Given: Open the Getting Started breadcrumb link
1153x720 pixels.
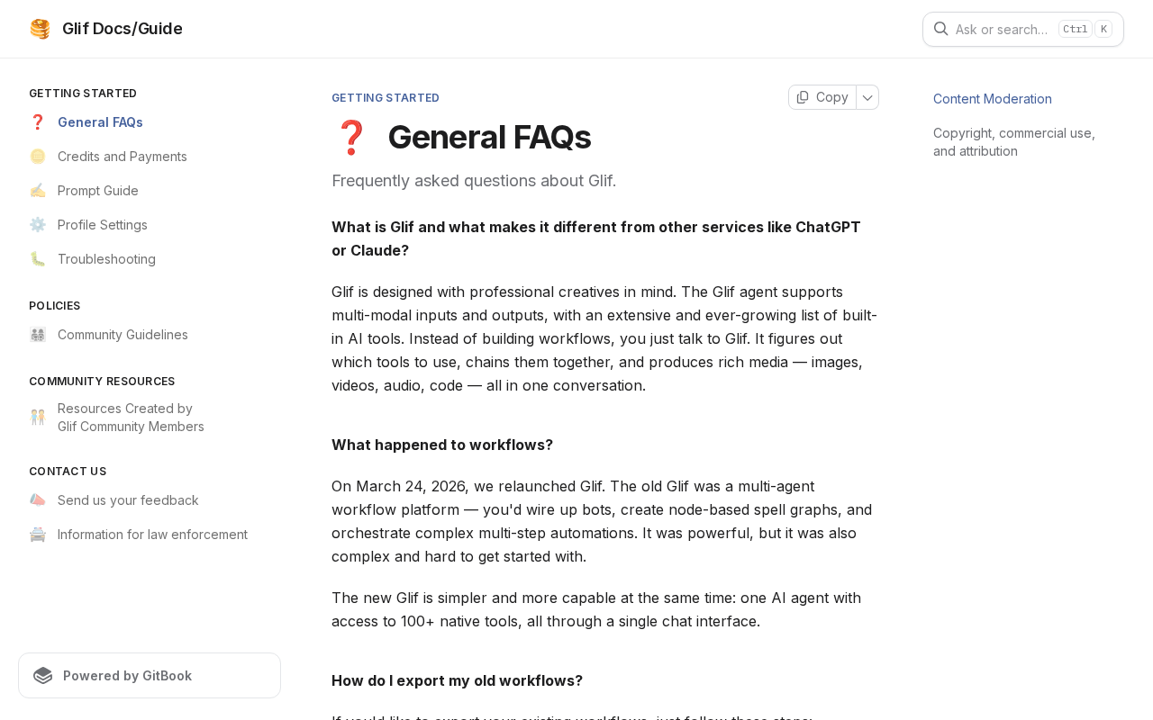Looking at the screenshot, I should [386, 98].
